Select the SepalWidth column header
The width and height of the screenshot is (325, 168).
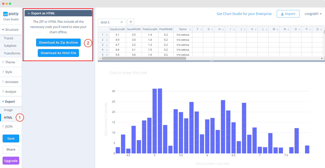coord(134,29)
